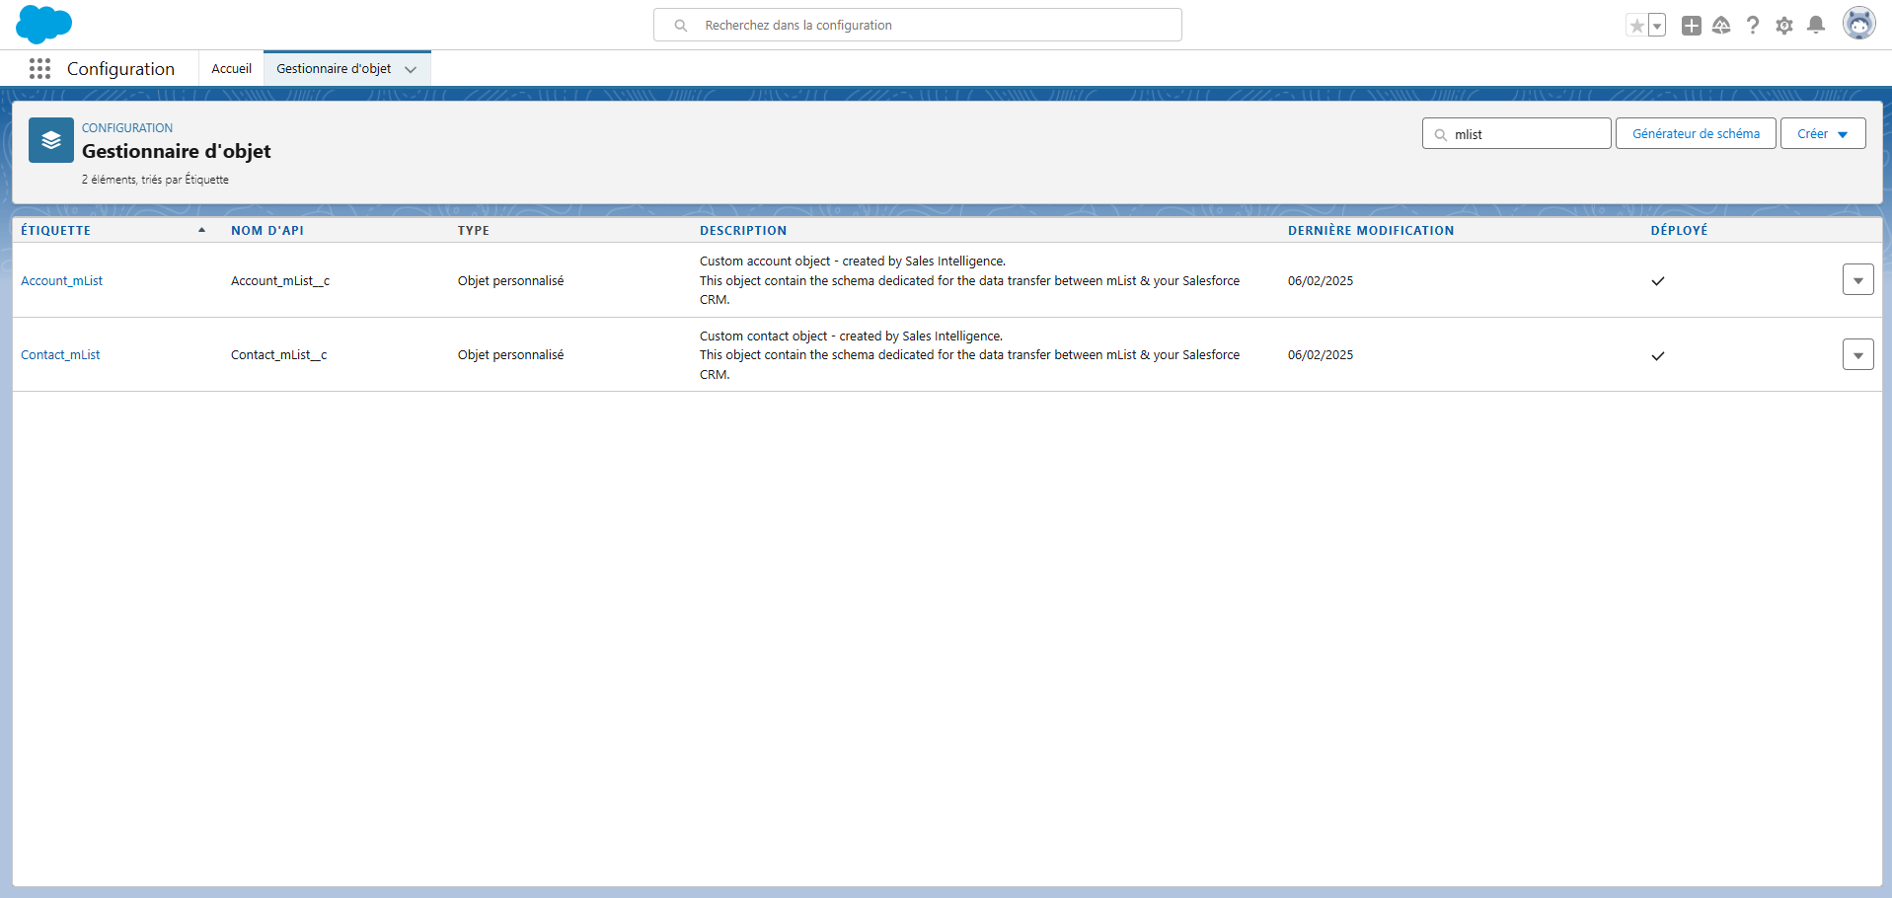Sort by the Description column header

(x=743, y=230)
